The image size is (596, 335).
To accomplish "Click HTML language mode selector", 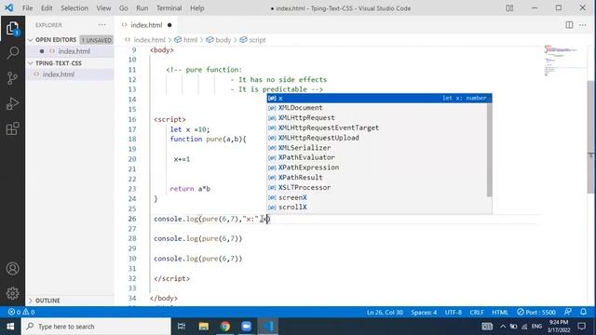I will [500, 313].
